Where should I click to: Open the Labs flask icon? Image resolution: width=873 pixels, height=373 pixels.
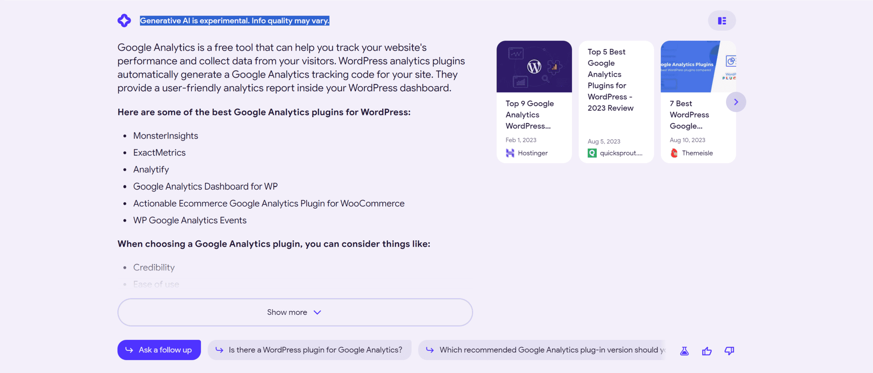(x=684, y=351)
